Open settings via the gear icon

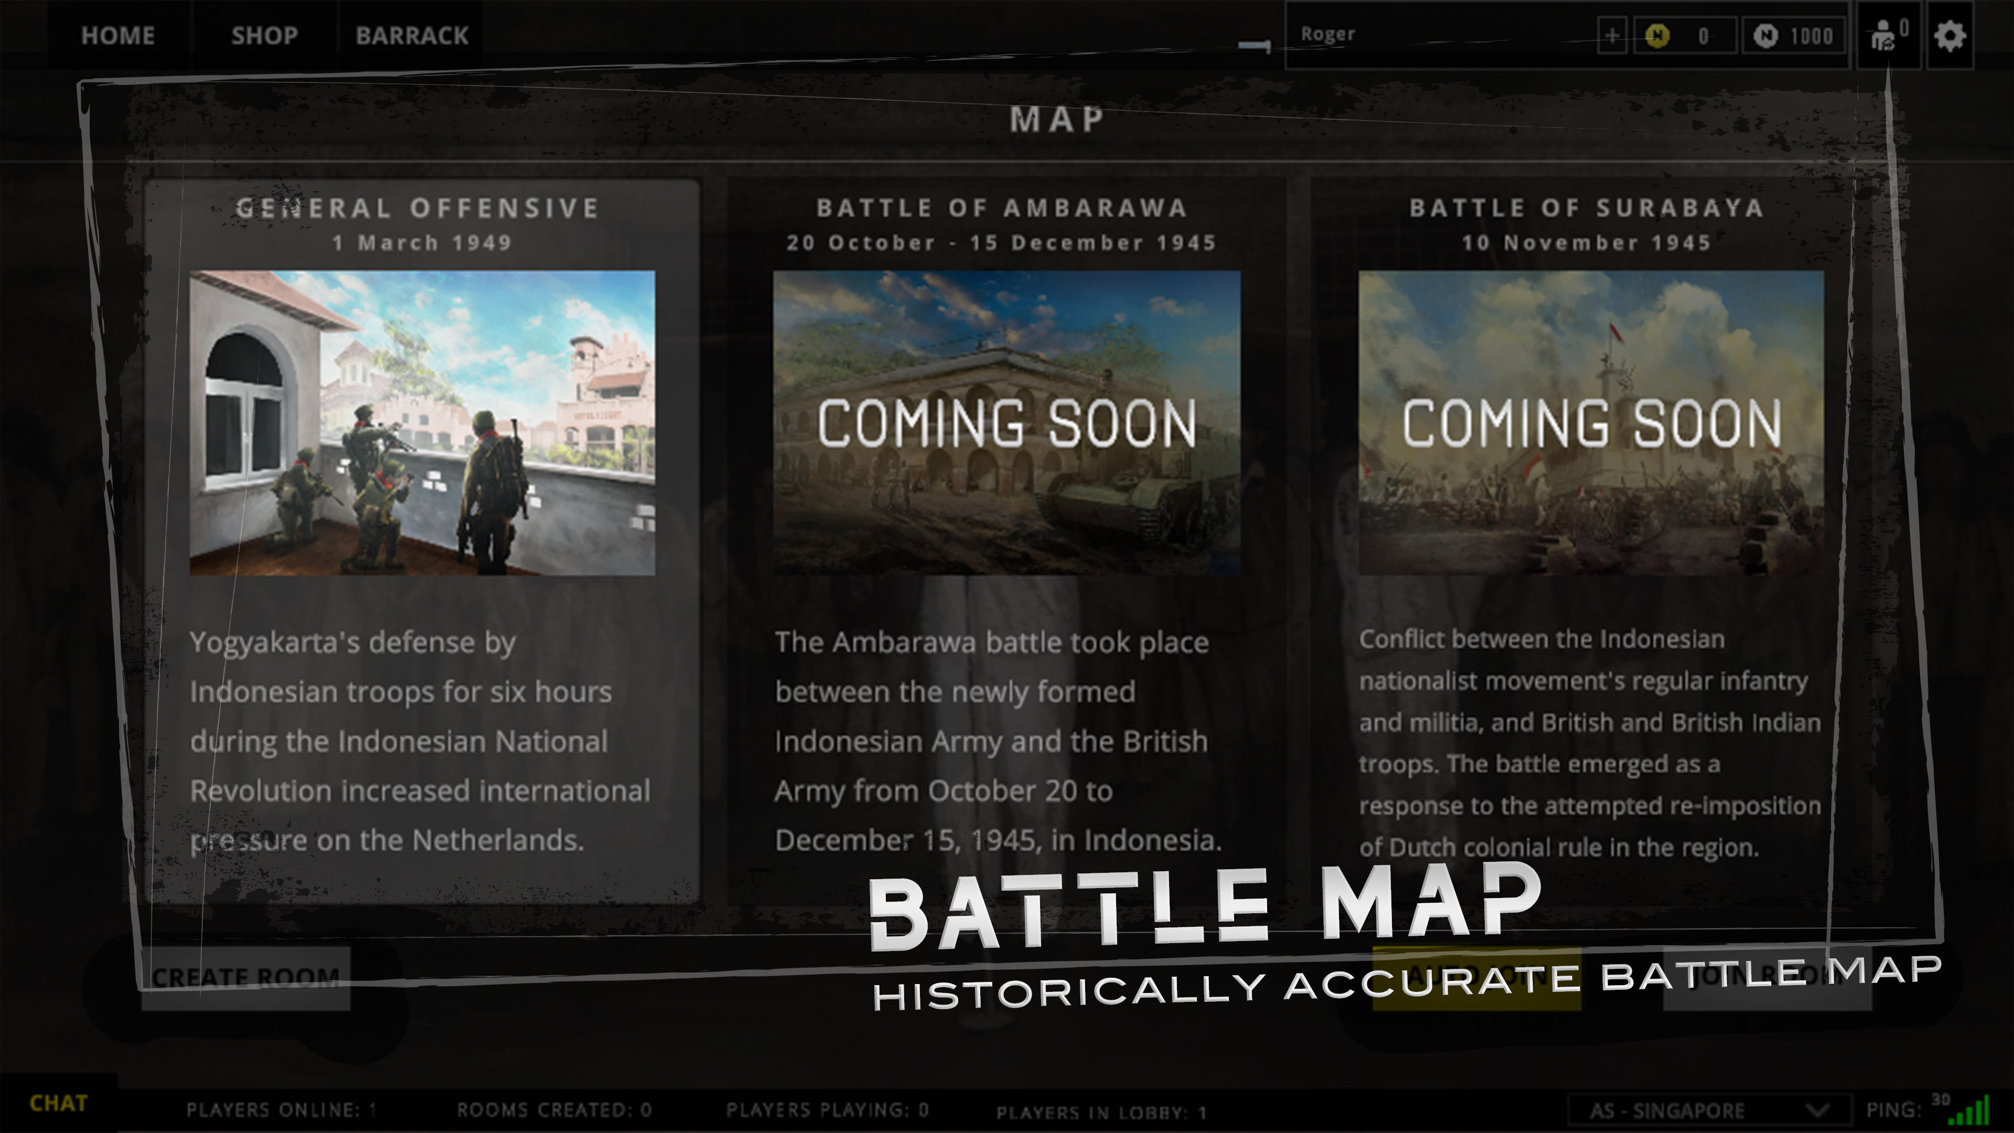(1949, 36)
